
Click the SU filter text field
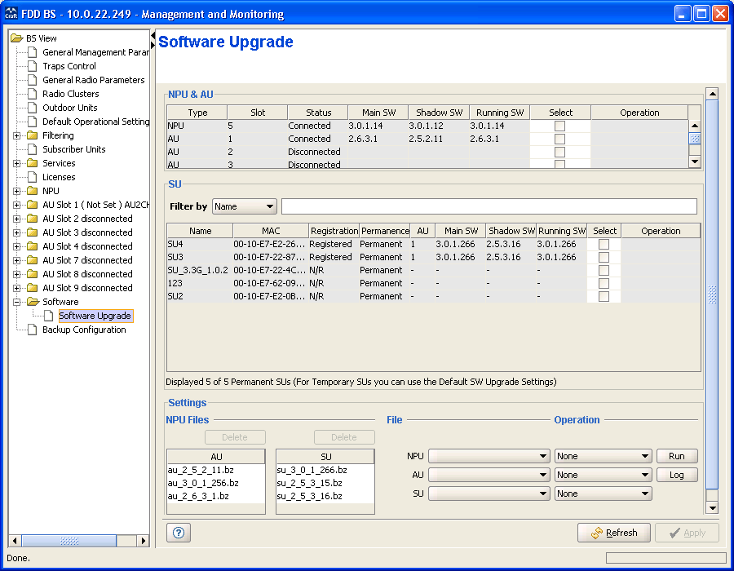coord(489,206)
